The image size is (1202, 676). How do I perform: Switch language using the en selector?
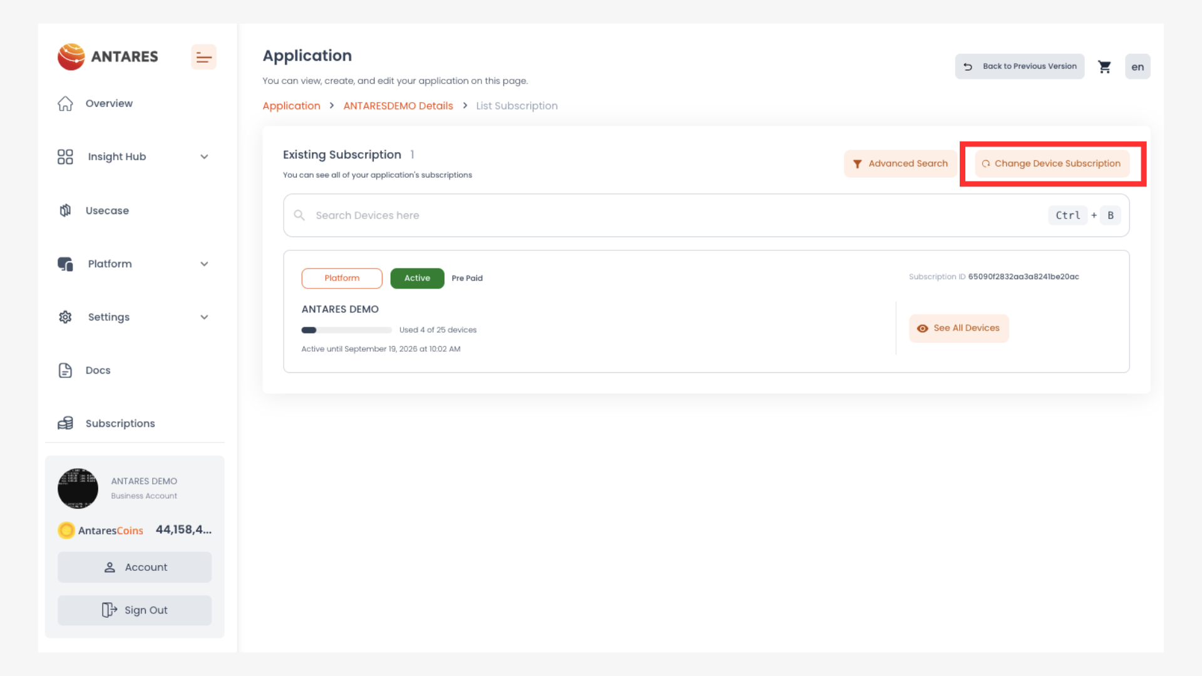coord(1138,66)
